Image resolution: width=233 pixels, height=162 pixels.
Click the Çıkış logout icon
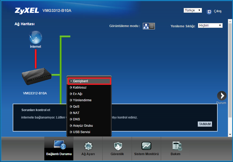(x=209, y=11)
